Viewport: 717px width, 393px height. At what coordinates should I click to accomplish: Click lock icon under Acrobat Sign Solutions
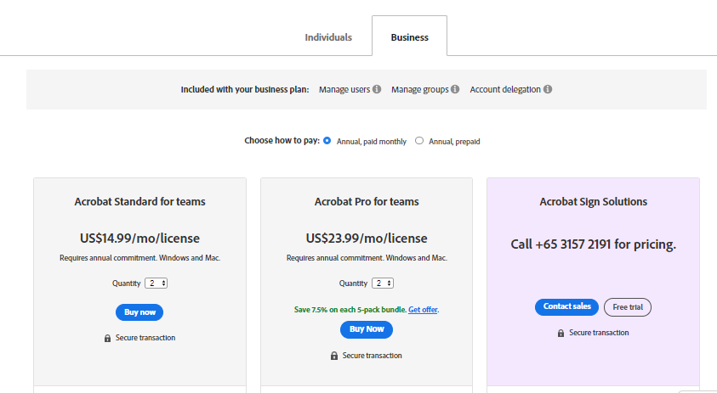point(561,334)
